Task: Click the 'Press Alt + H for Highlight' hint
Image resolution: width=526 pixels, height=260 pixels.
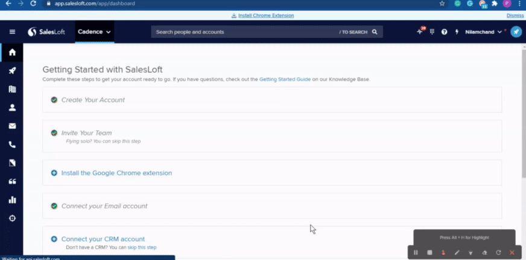Action: coord(464,238)
